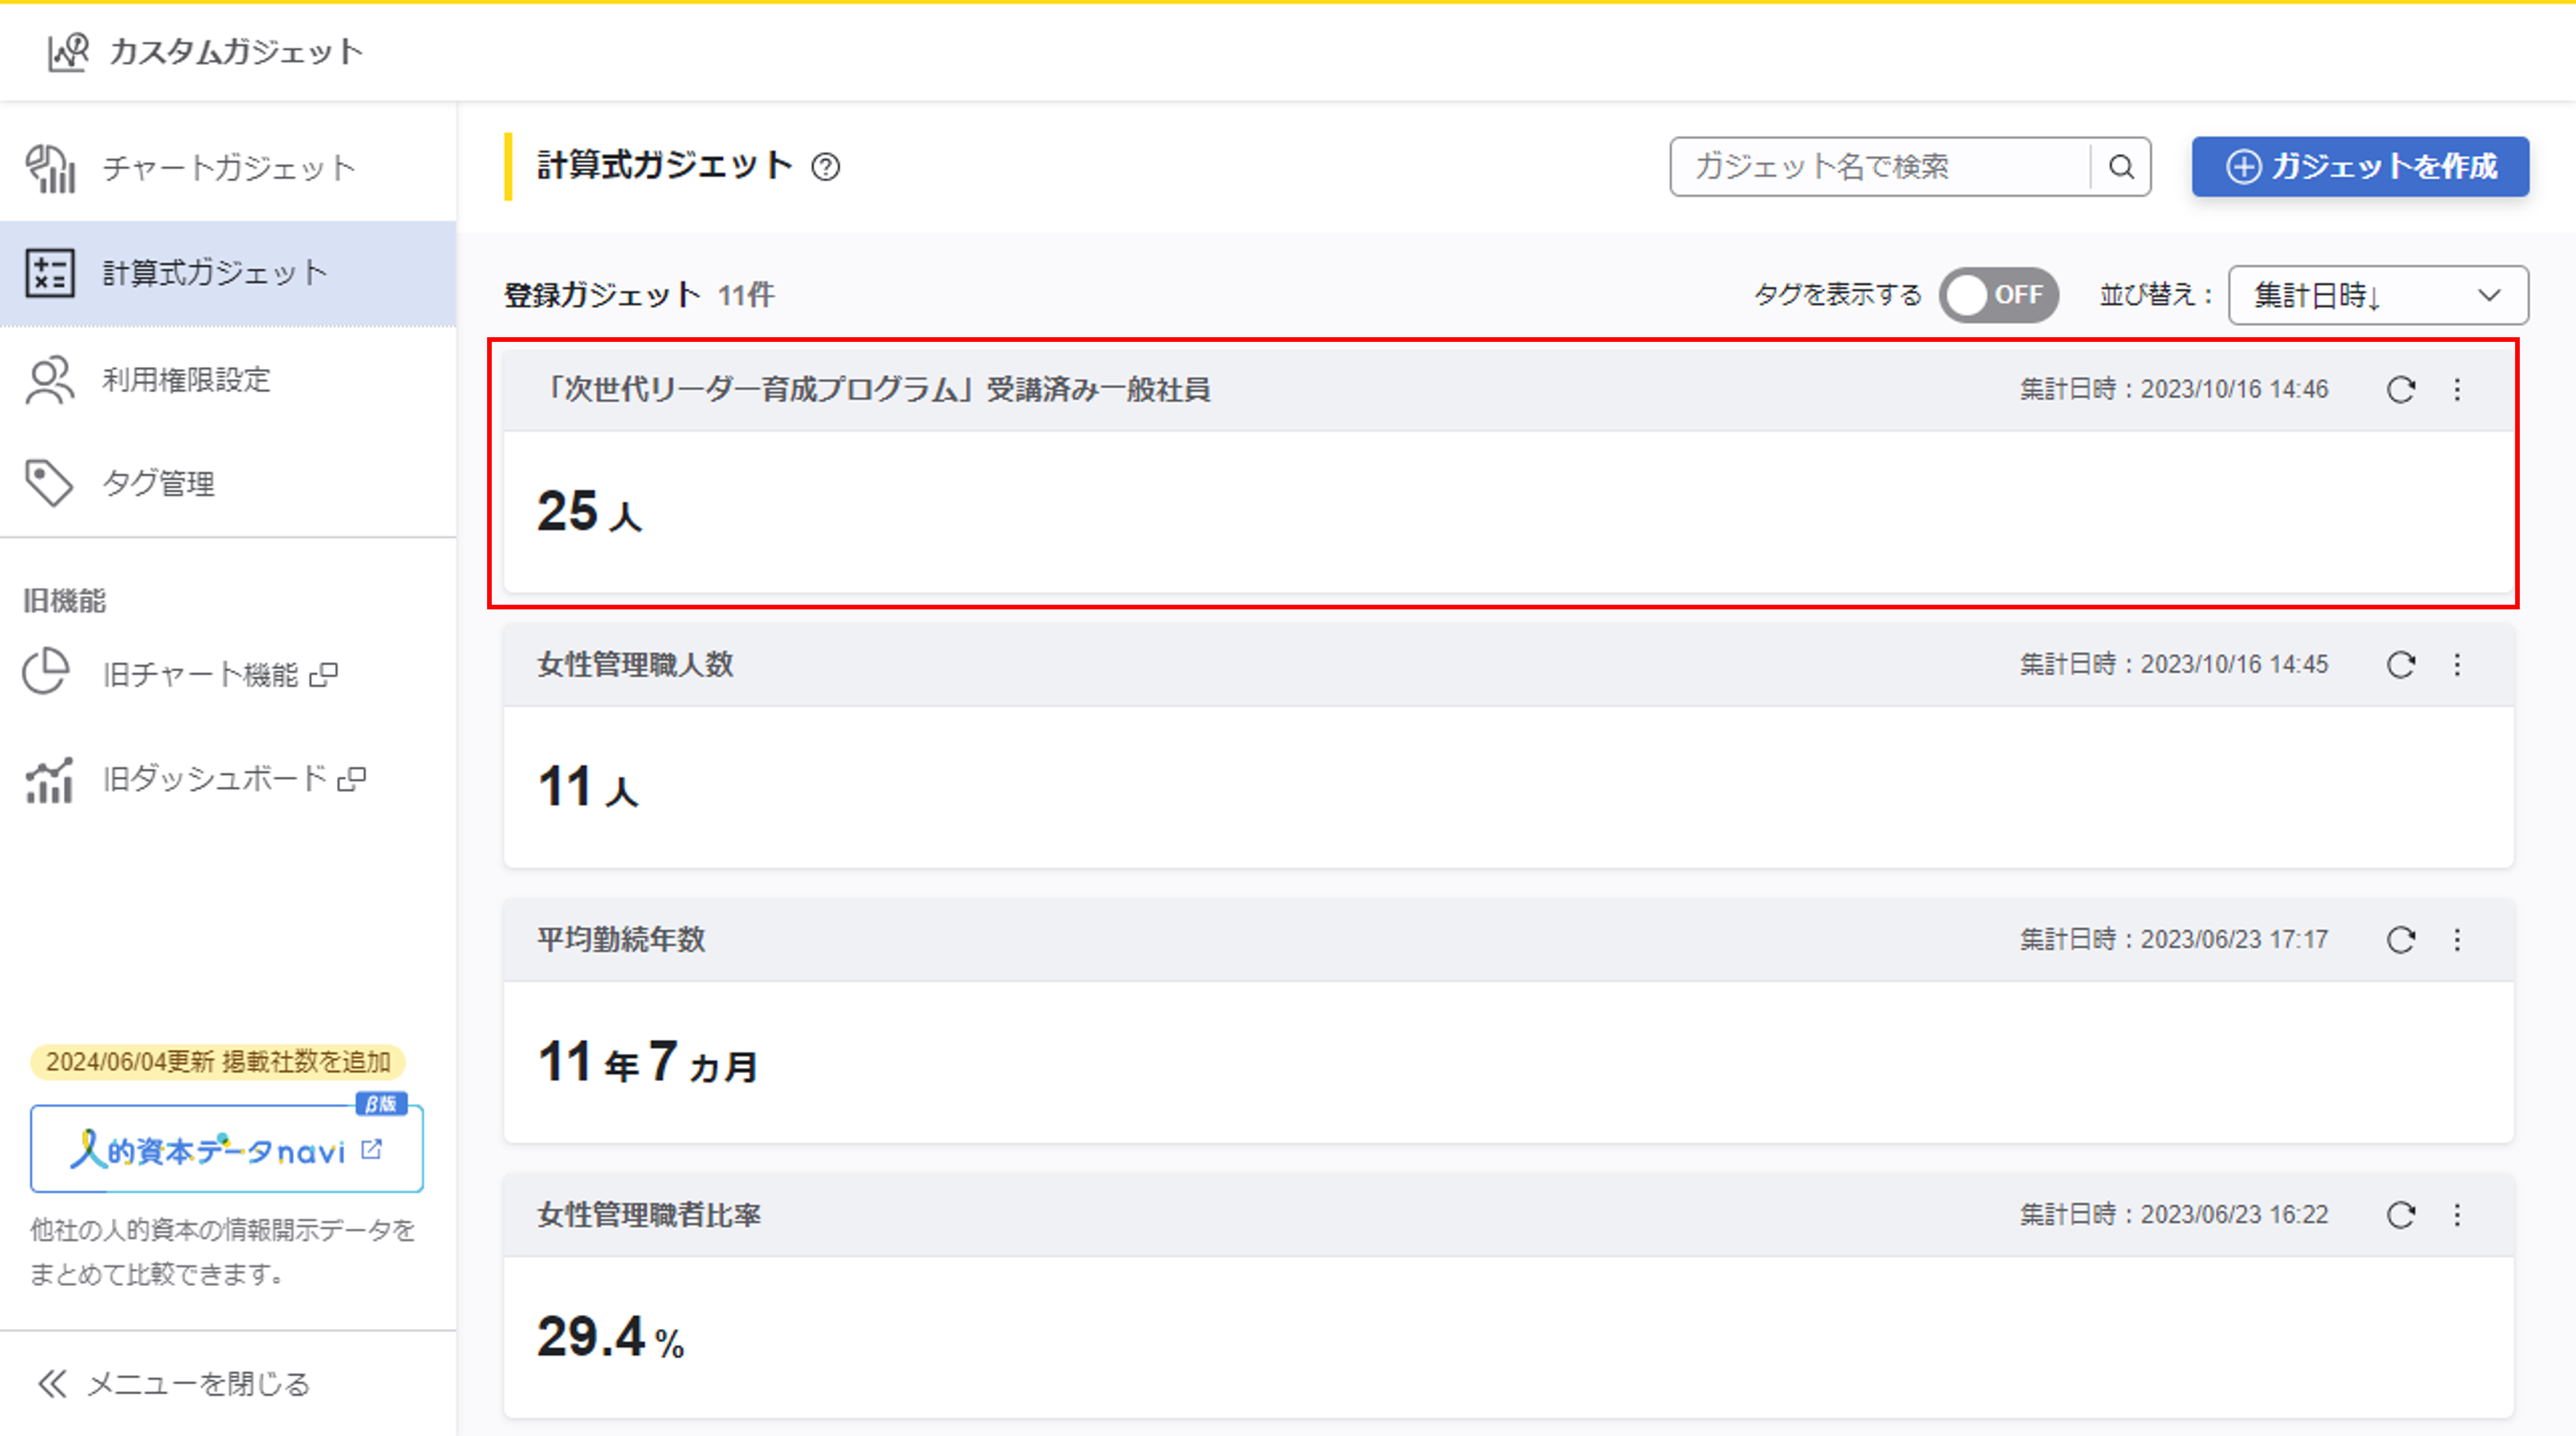
Task: Refresh the 平均勤続年数 gadget
Action: tap(2401, 940)
